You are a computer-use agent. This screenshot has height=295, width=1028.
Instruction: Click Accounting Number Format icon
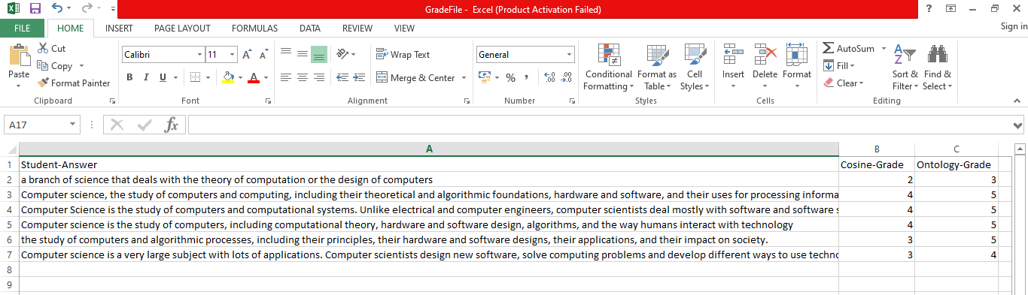484,77
